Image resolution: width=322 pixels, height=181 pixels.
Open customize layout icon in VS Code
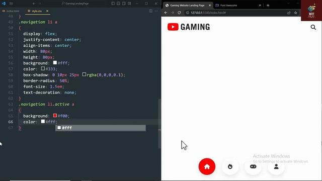pyautogui.click(x=129, y=4)
